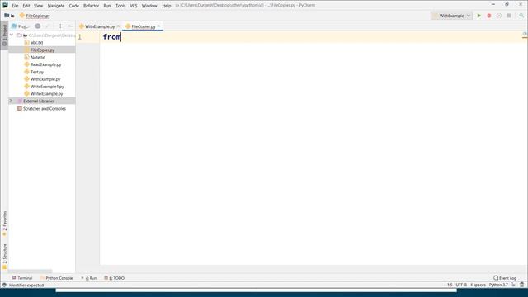The width and height of the screenshot is (528, 297).
Task: Click the Stop button in run toolbar
Action: coord(509,16)
